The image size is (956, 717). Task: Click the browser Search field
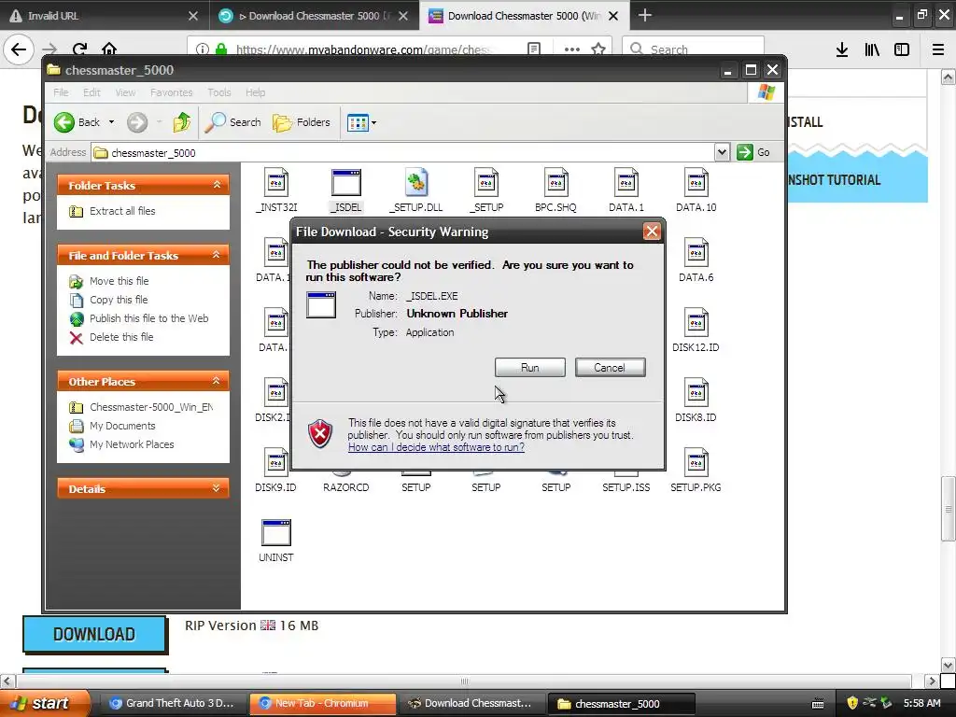point(693,49)
